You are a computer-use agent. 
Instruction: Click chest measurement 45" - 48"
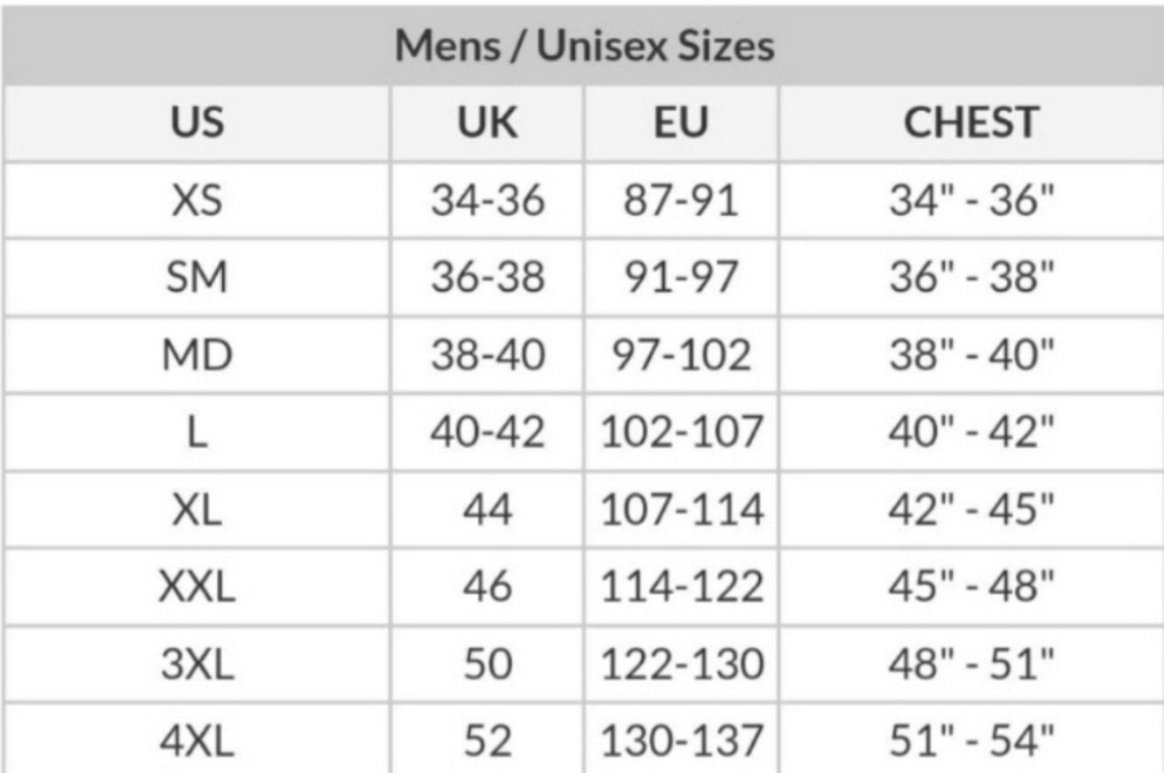pyautogui.click(x=971, y=586)
